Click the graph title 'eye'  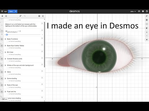click(x=6, y=11)
